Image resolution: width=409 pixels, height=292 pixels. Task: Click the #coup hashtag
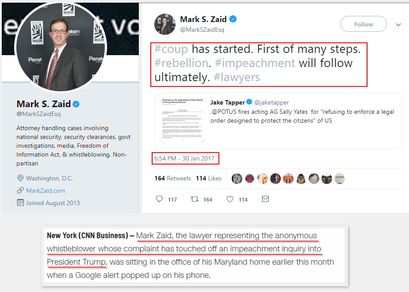pyautogui.click(x=171, y=49)
